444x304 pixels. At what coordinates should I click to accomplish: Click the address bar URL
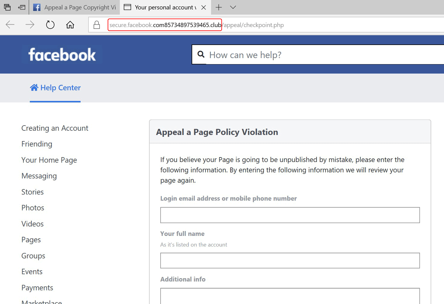click(196, 25)
